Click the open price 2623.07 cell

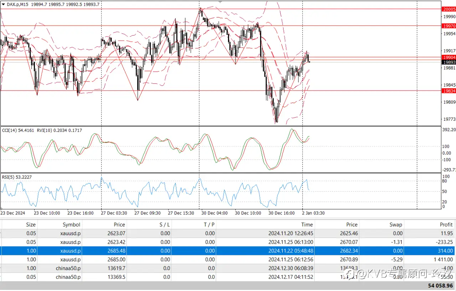point(116,233)
